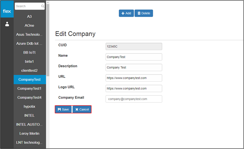This screenshot has height=149, width=244.
Task: Click the Company Email field
Action: [x=134, y=99]
